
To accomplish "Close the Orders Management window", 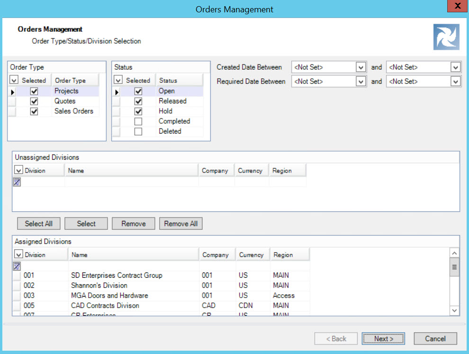I will click(x=457, y=6).
